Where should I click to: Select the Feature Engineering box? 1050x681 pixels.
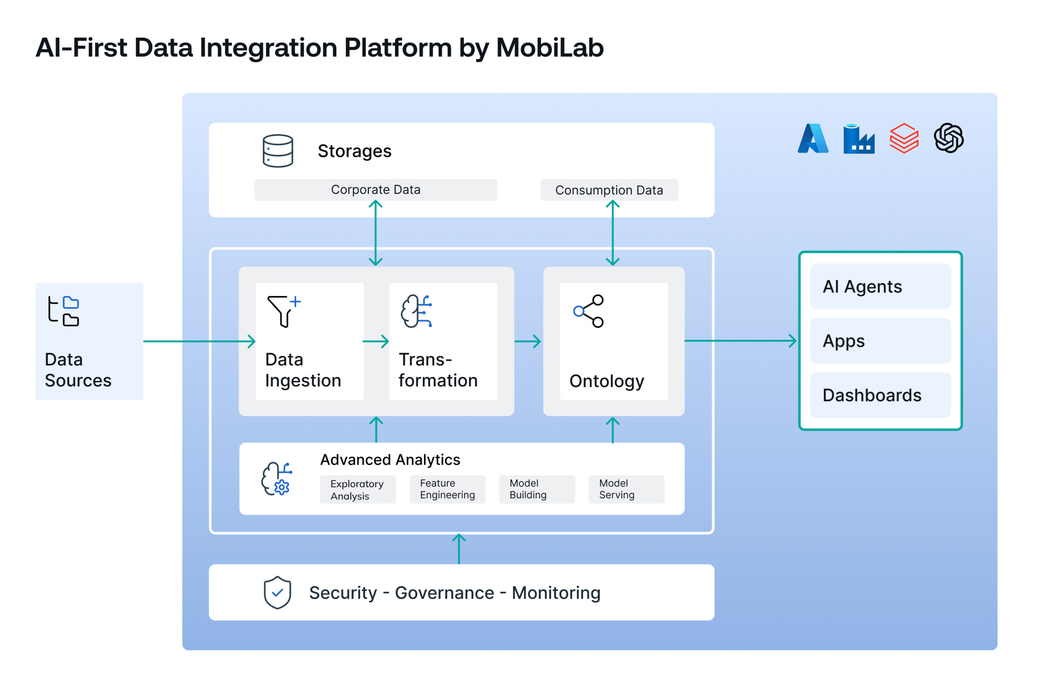pyautogui.click(x=447, y=489)
